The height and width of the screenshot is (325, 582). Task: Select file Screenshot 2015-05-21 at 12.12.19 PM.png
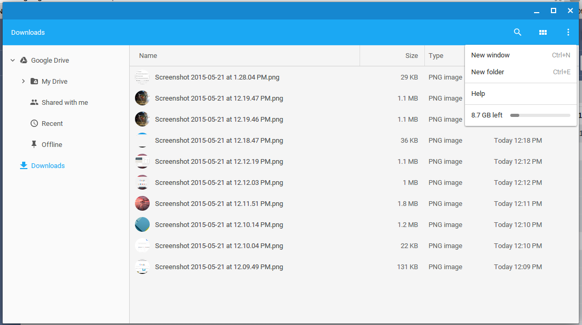pyautogui.click(x=219, y=162)
